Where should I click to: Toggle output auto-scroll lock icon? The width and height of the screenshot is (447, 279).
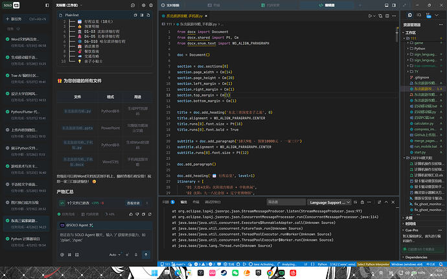362,202
